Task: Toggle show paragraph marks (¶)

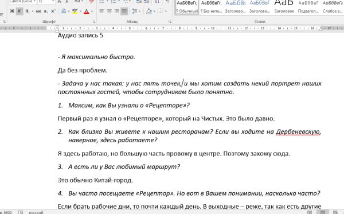Action: [x=167, y=2]
